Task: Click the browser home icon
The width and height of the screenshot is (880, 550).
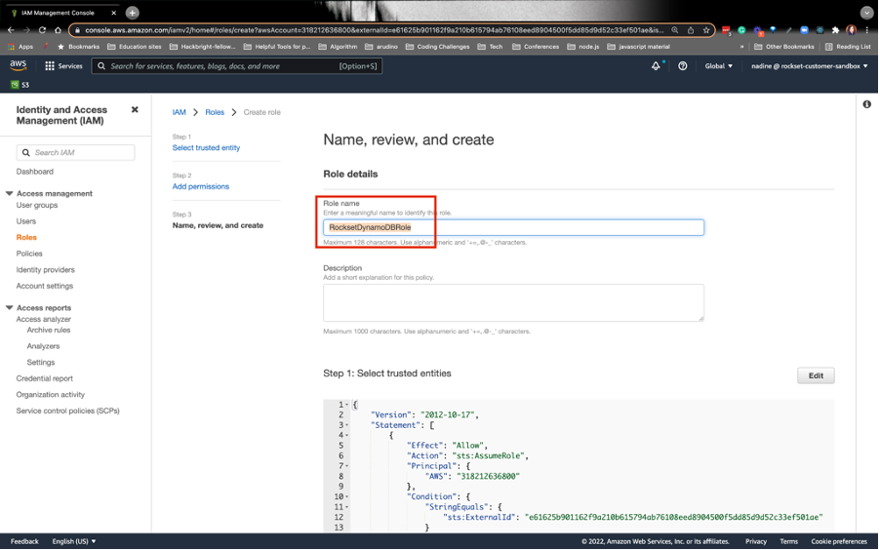Action: pos(58,30)
